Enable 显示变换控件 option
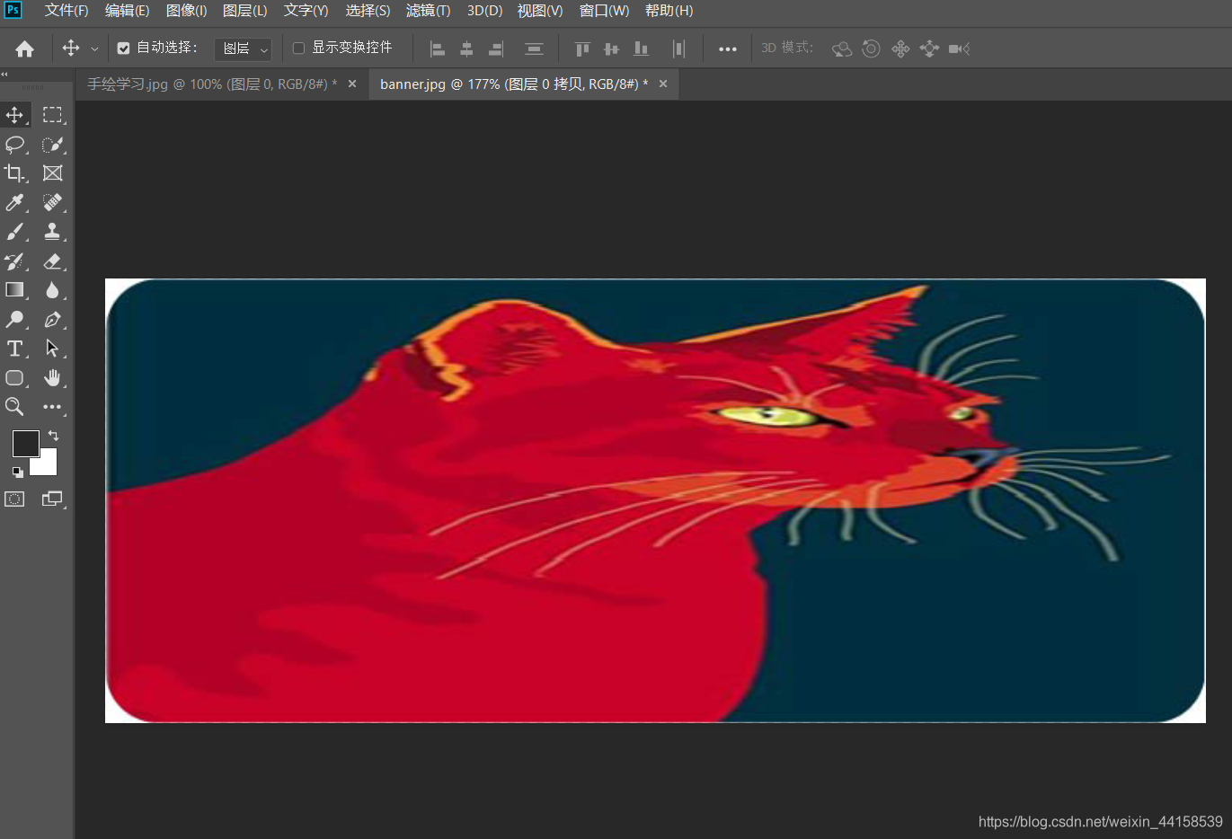The width and height of the screenshot is (1232, 839). click(x=297, y=48)
